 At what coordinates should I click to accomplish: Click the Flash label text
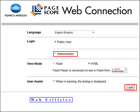[59, 64]
